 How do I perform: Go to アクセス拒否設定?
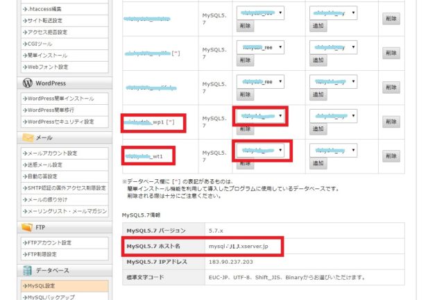click(65, 33)
